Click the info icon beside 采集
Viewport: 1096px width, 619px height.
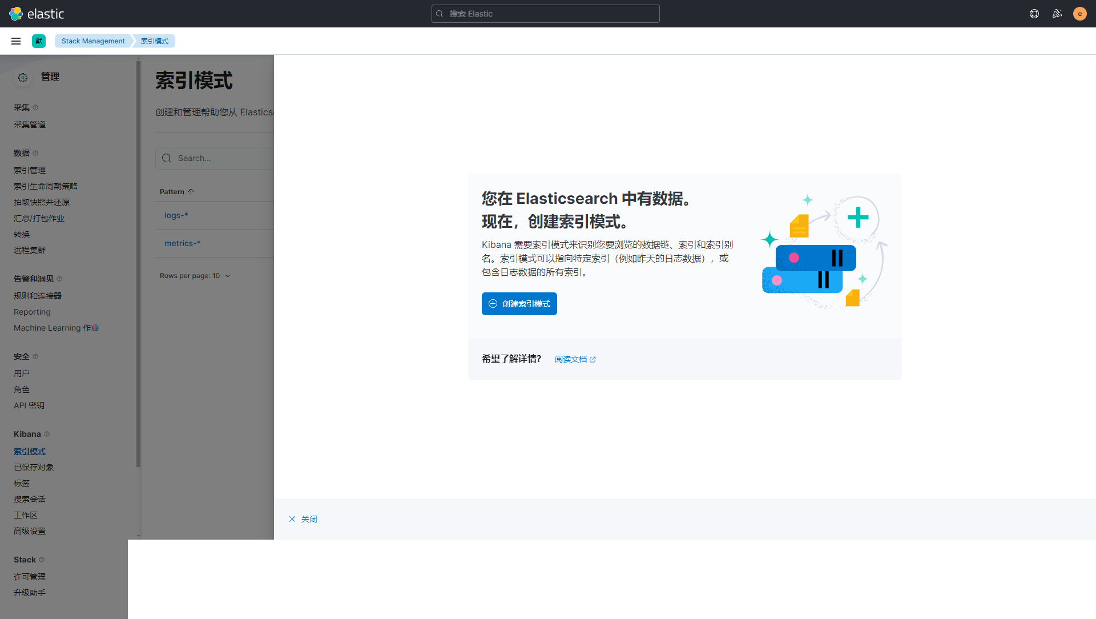[35, 107]
